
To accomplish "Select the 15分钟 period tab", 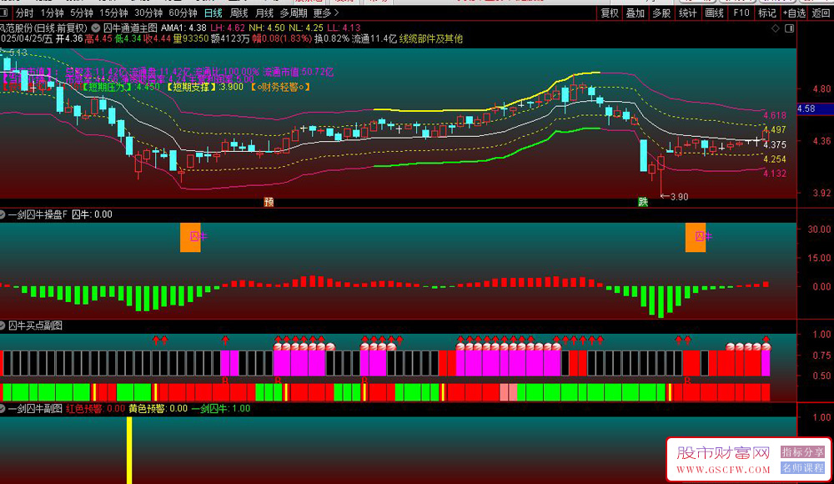I will (x=113, y=13).
